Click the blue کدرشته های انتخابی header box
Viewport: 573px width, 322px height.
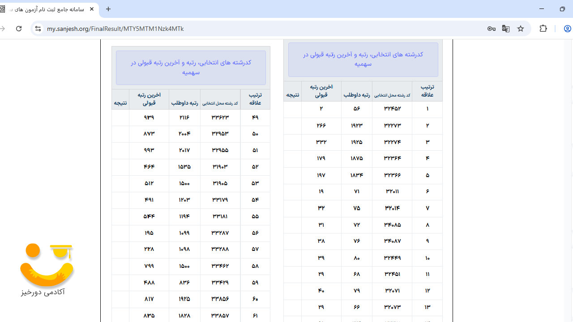(x=191, y=67)
